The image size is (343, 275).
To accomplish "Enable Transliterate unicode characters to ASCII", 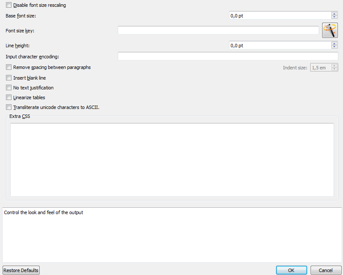I will pos(9,107).
